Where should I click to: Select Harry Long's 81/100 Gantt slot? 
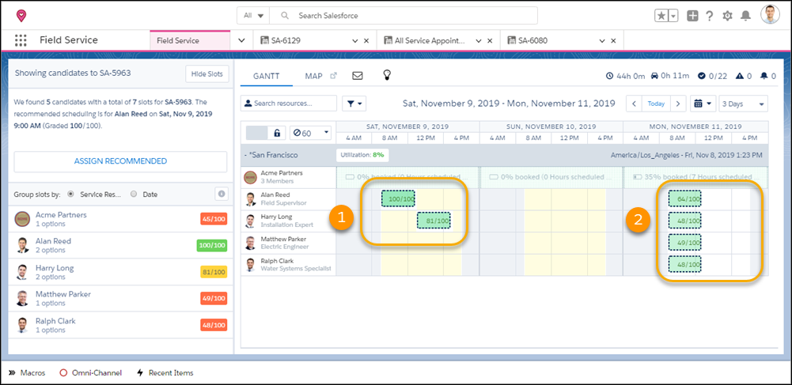(434, 221)
